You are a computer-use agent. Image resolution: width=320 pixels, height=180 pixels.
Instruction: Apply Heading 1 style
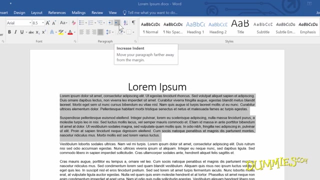(195, 27)
